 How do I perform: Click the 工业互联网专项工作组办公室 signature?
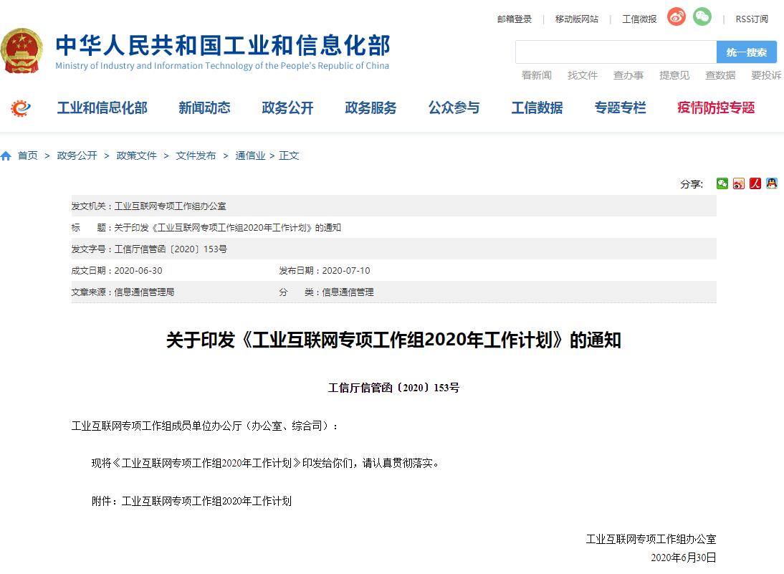pos(651,539)
